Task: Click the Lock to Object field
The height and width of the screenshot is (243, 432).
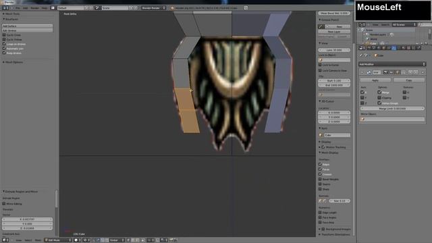Action: [x=334, y=60]
